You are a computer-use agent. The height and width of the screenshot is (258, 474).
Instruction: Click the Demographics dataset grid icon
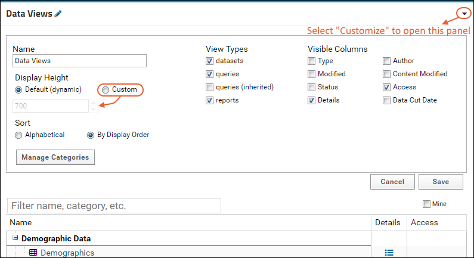(33, 253)
